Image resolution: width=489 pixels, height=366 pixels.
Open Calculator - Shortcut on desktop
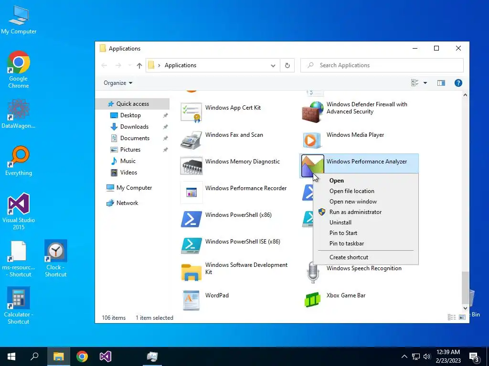(x=19, y=305)
